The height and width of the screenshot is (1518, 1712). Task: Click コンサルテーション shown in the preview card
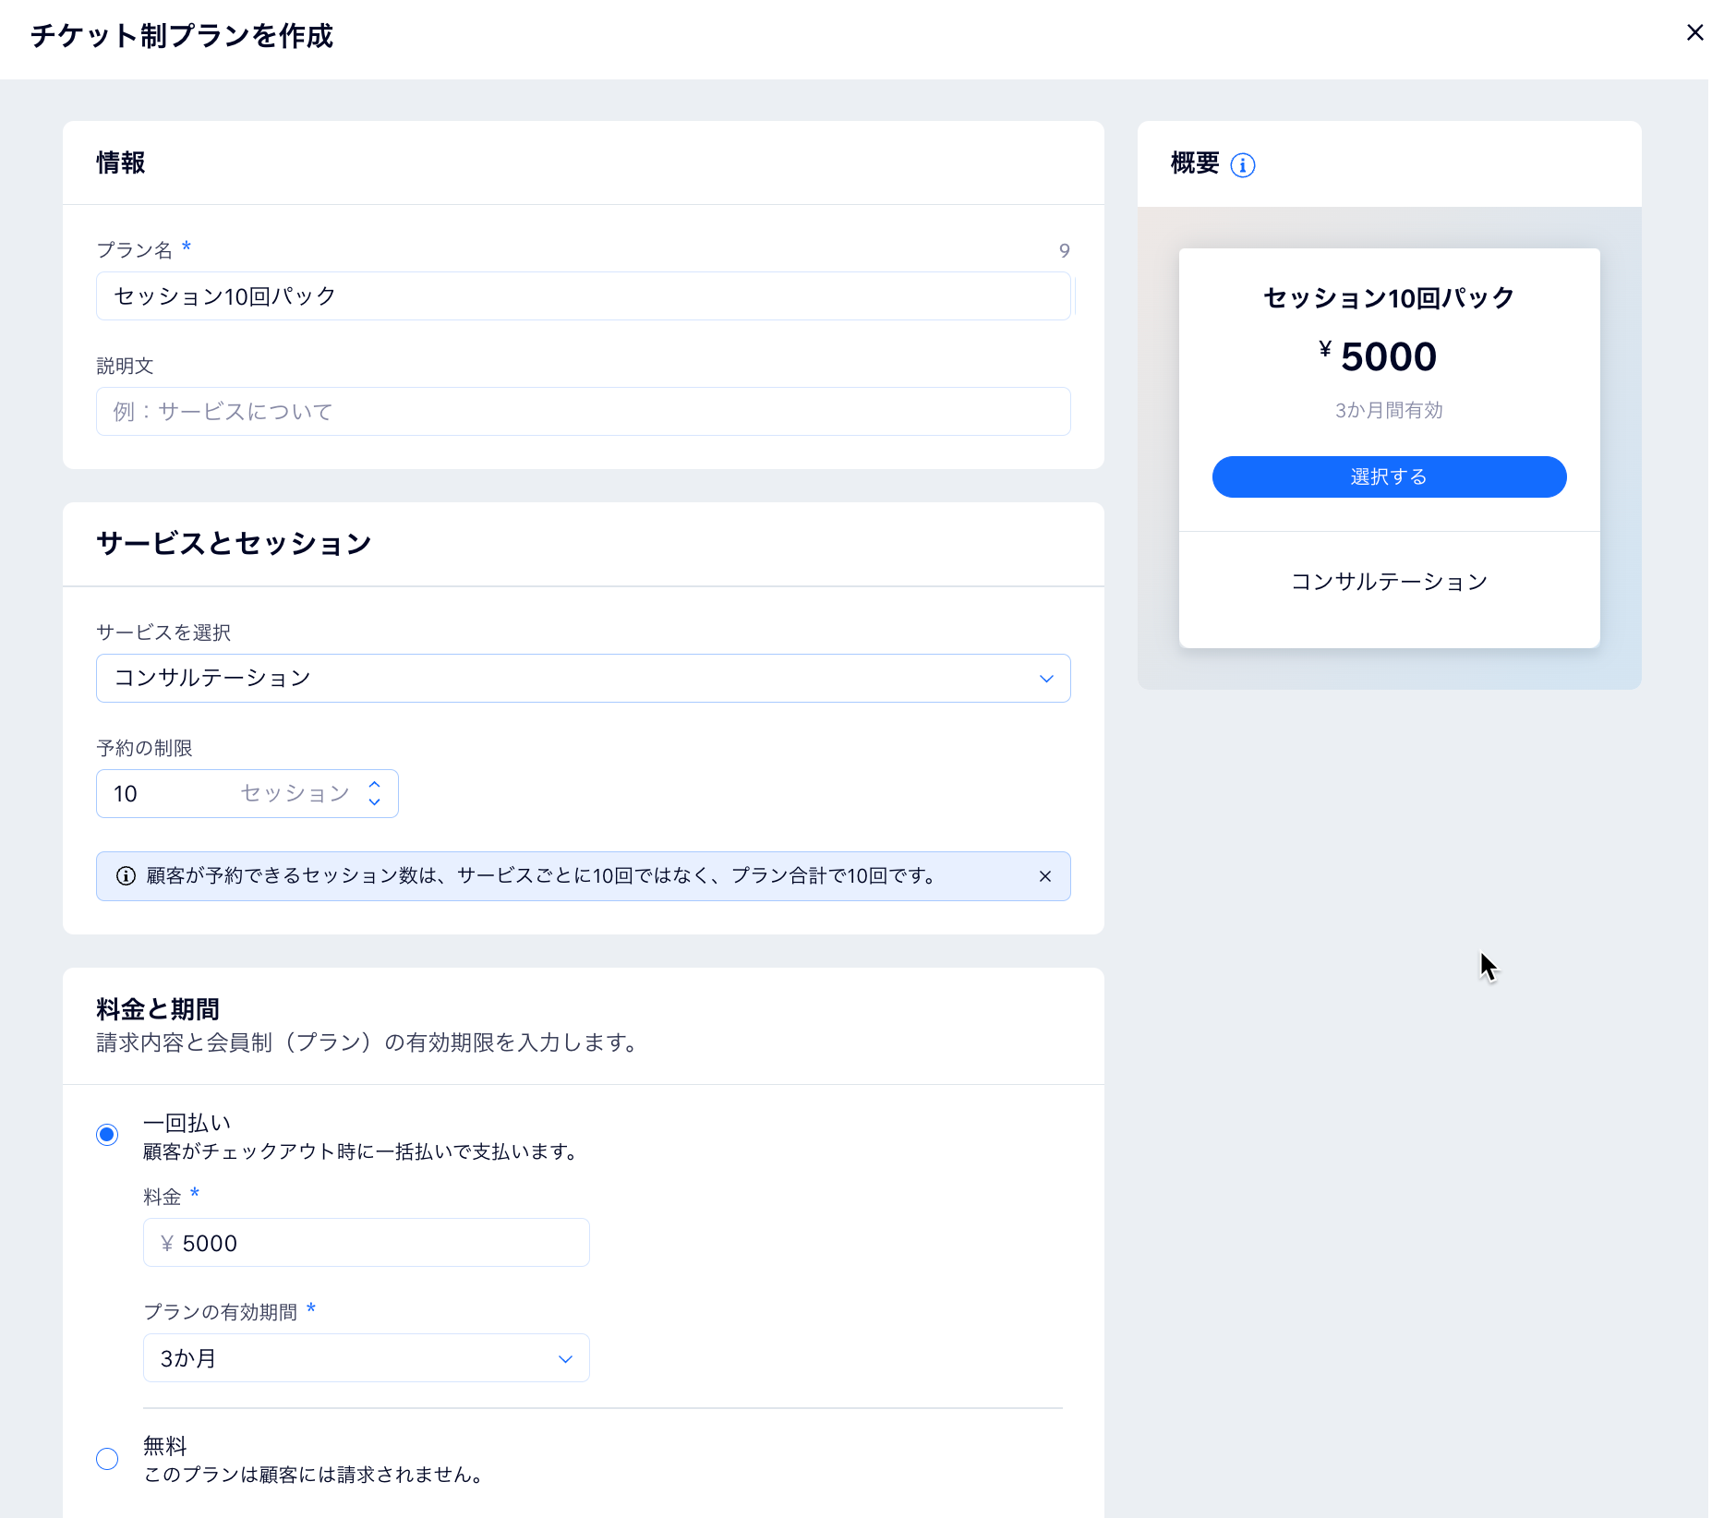[1389, 581]
